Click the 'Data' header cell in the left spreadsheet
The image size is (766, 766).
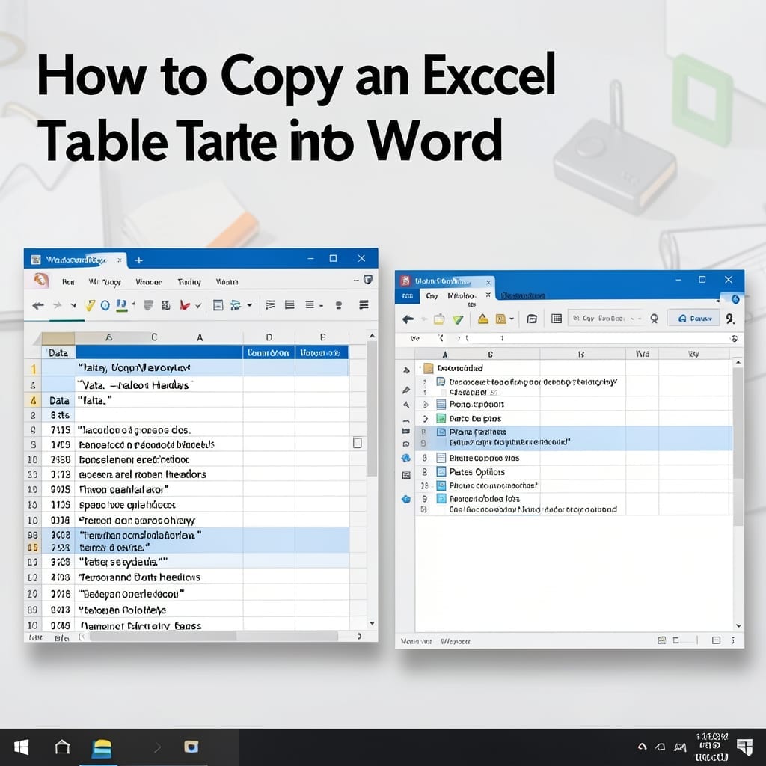point(58,353)
